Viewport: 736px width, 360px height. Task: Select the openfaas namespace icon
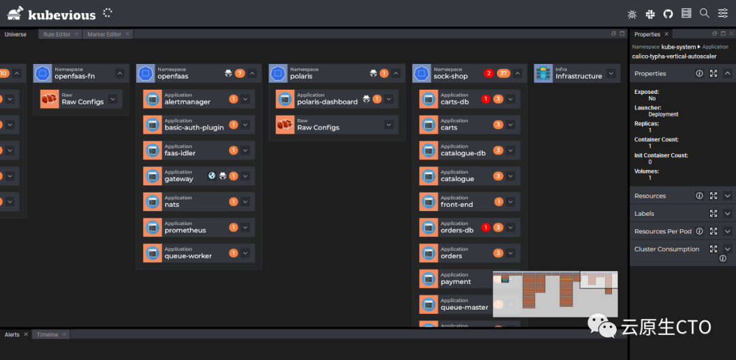coord(146,73)
